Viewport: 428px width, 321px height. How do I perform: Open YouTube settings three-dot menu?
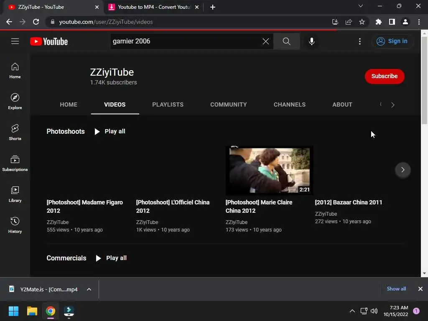click(x=360, y=41)
